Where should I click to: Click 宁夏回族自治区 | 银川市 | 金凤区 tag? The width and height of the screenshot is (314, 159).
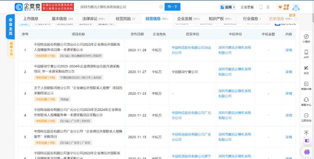(x=81, y=78)
